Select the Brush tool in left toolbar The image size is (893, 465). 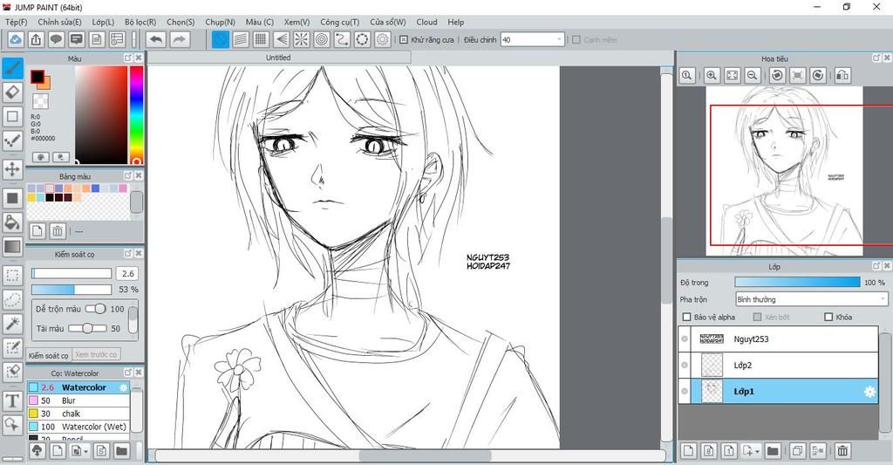pyautogui.click(x=12, y=68)
